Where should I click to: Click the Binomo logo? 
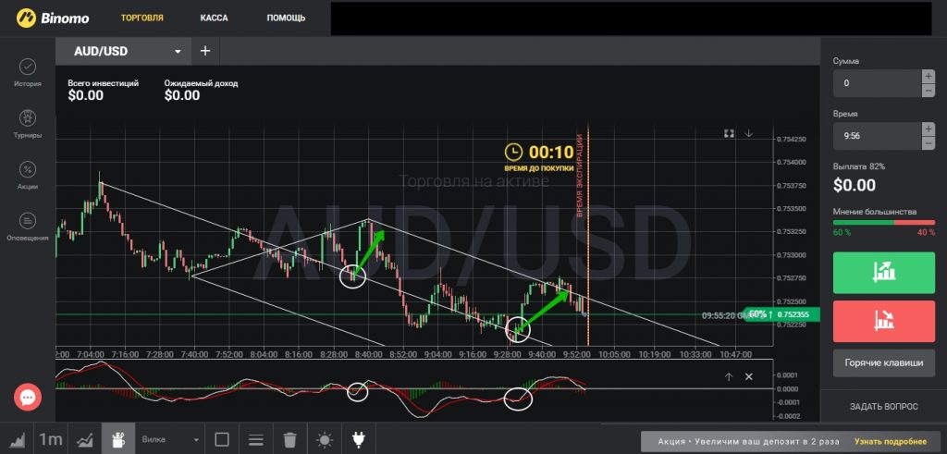(53, 18)
